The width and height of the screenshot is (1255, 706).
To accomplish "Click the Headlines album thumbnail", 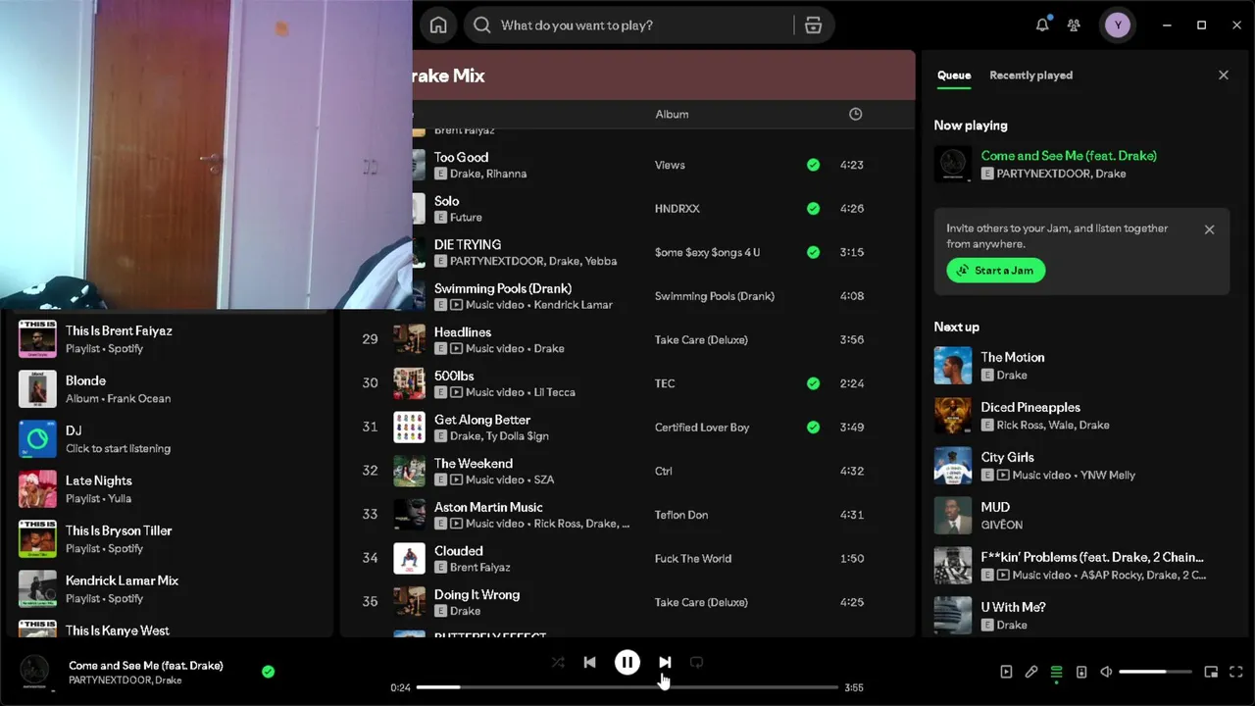I will pos(410,339).
